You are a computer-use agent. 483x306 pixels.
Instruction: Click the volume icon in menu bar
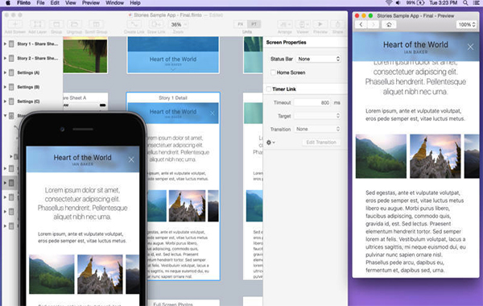tap(398, 2)
